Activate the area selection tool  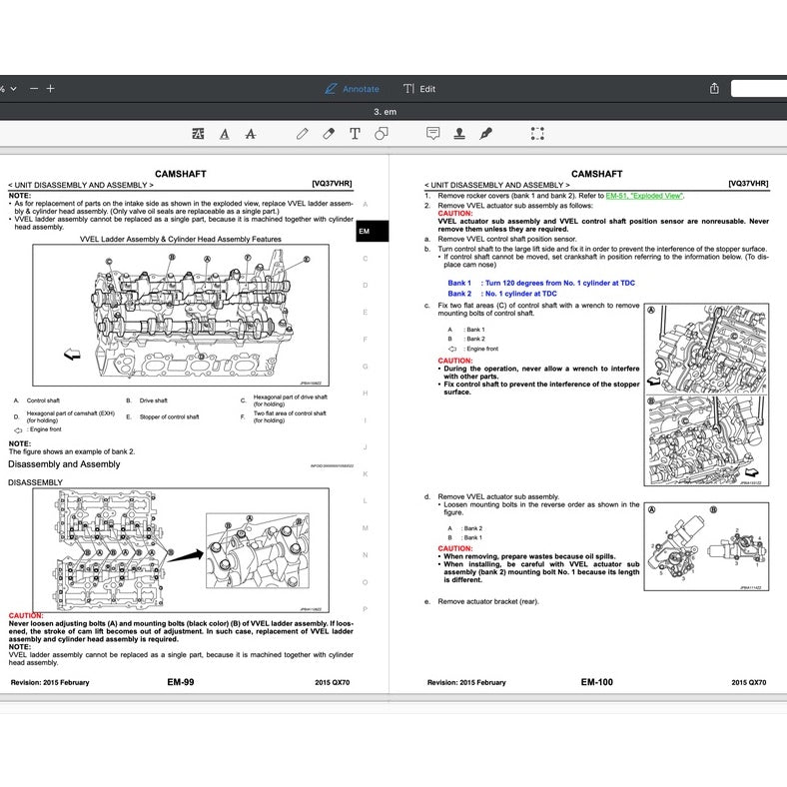(537, 134)
